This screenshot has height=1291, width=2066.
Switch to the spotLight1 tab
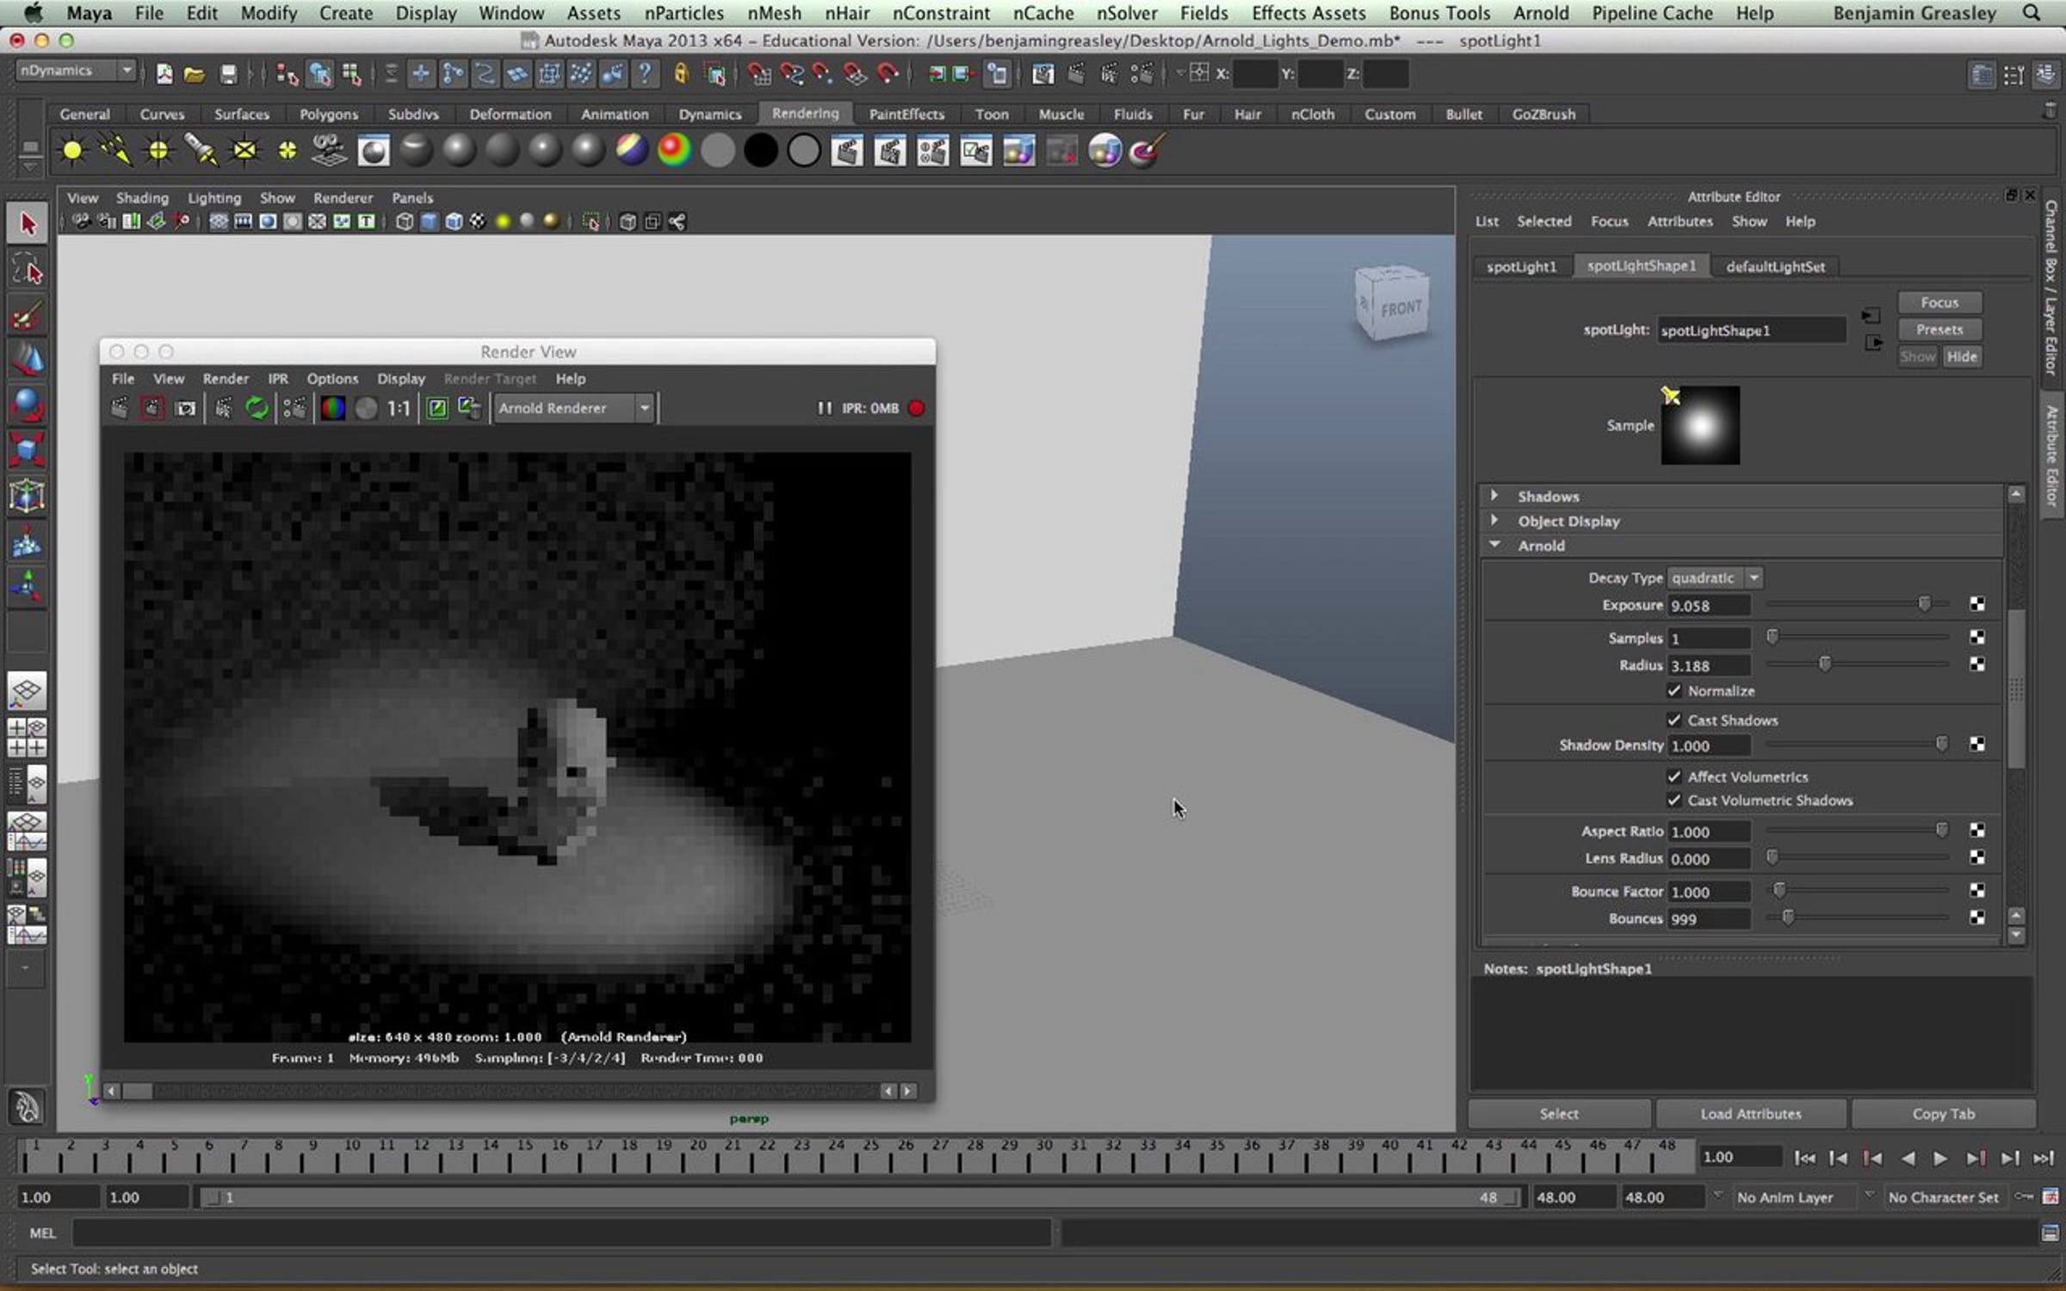[1522, 267]
